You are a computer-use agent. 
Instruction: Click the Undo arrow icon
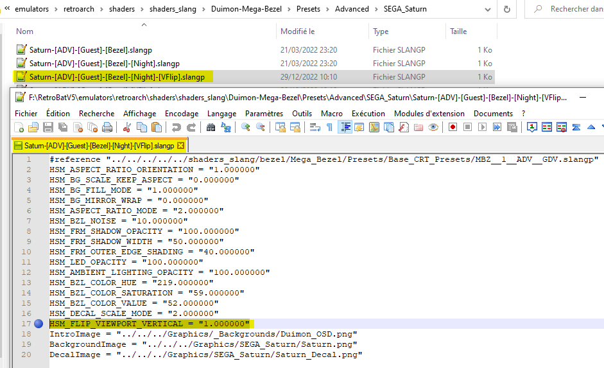pos(175,127)
